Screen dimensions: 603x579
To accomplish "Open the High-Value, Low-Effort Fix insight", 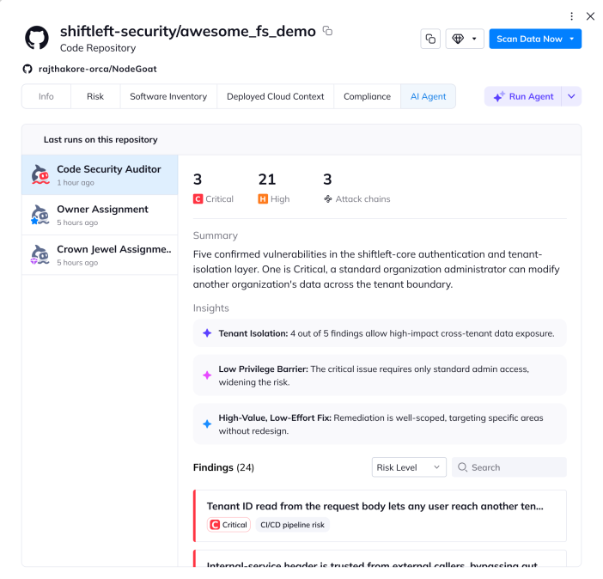I will click(x=380, y=424).
